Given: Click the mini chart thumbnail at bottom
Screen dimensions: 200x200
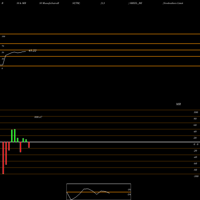Looking at the screenshot, I should point(99,192).
